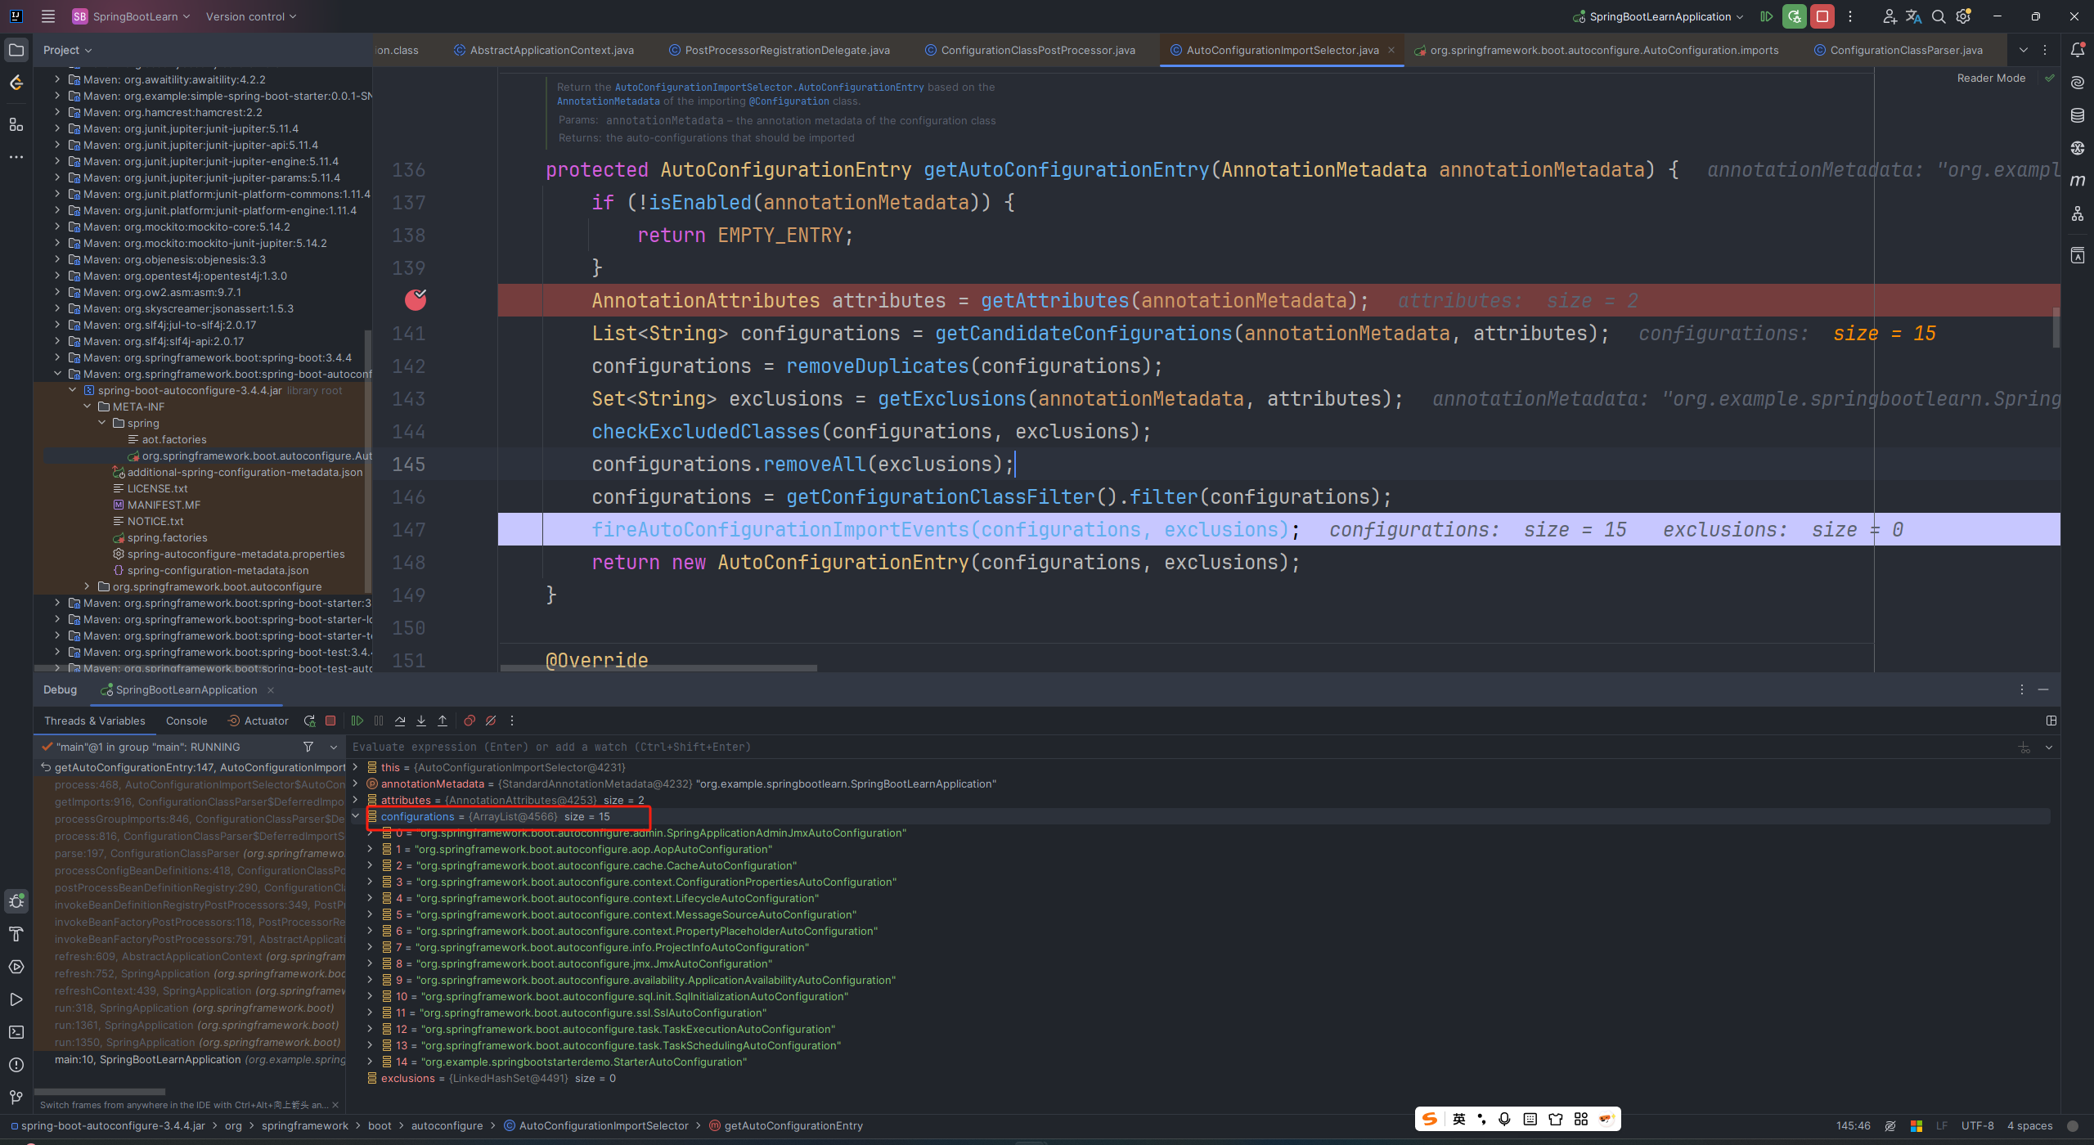Open the Database tool window on right sidebar
This screenshot has height=1145, width=2094.
tap(2077, 115)
